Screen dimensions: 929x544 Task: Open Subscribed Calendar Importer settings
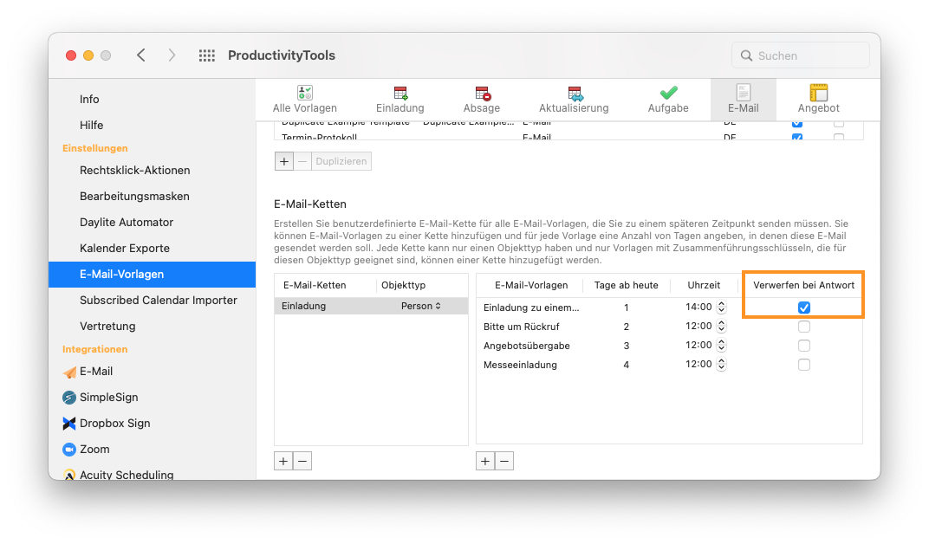159,300
